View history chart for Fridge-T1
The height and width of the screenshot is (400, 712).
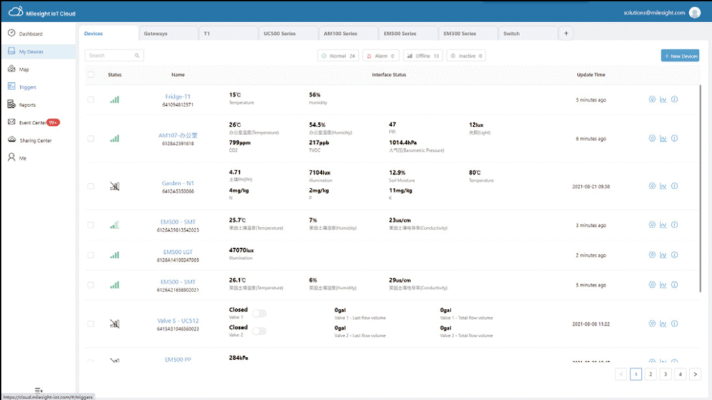[663, 99]
